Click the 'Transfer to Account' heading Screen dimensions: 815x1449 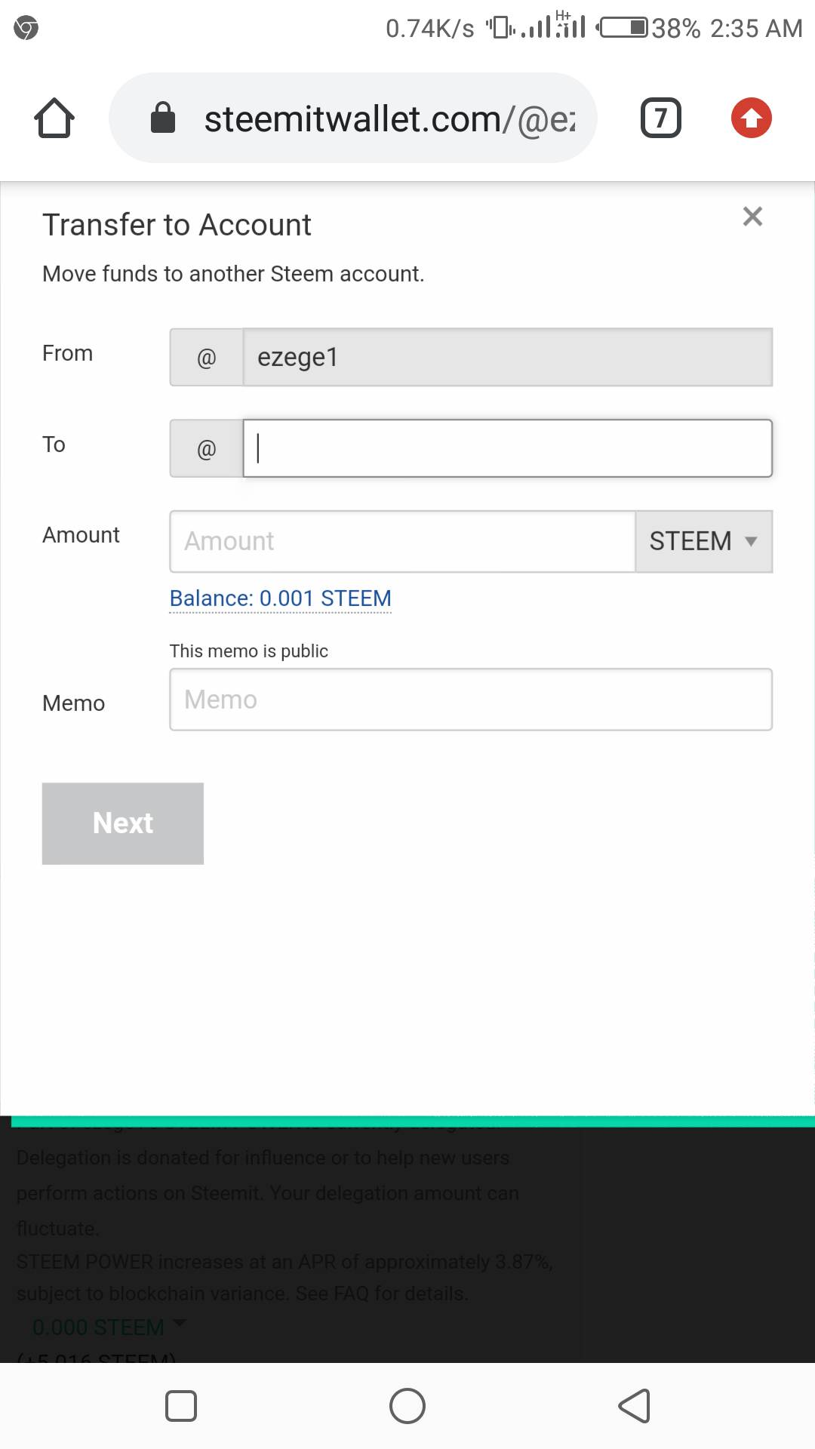click(177, 225)
